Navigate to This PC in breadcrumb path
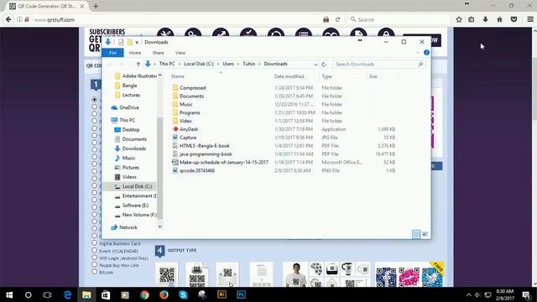This screenshot has height=302, width=537. click(167, 64)
